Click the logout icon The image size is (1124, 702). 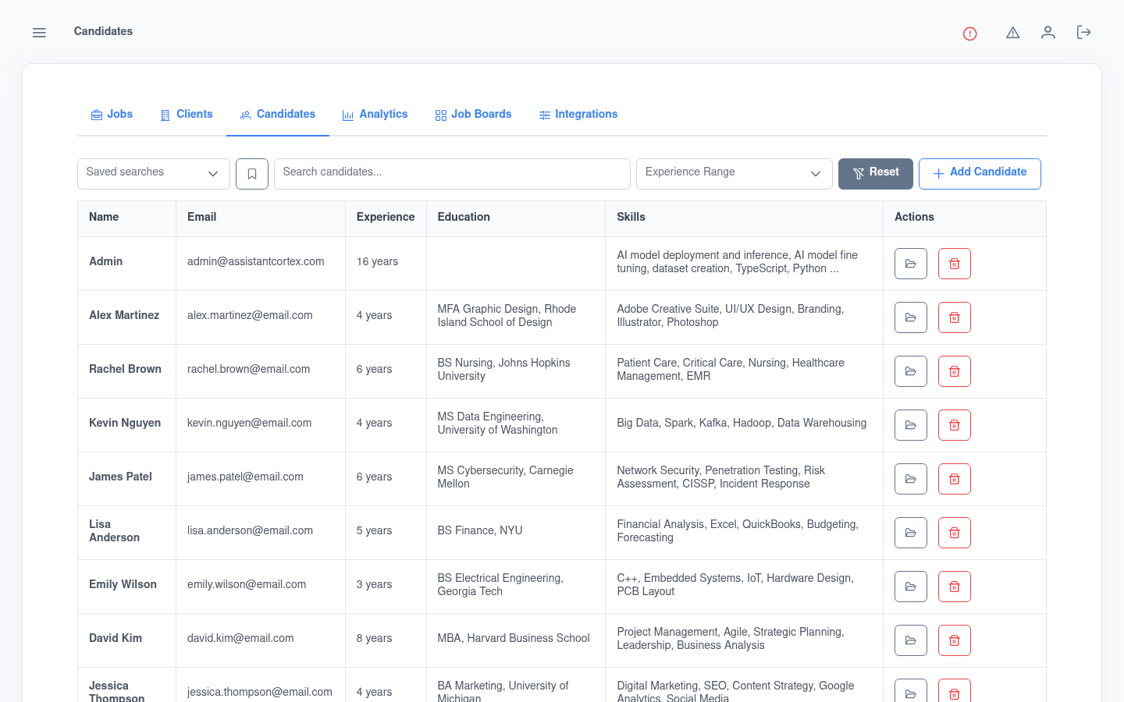point(1083,33)
